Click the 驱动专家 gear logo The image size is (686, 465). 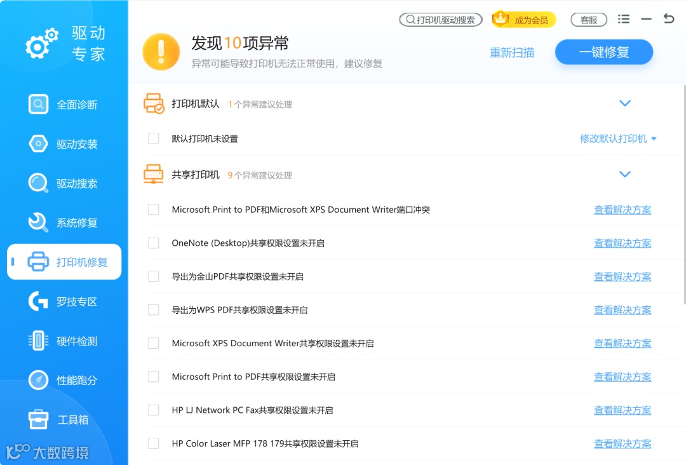coord(42,44)
